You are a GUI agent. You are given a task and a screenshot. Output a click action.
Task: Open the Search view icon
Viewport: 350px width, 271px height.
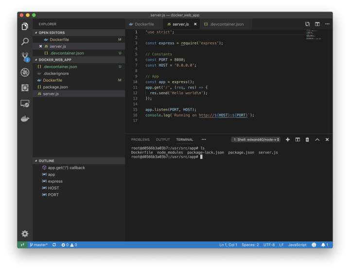tap(25, 41)
